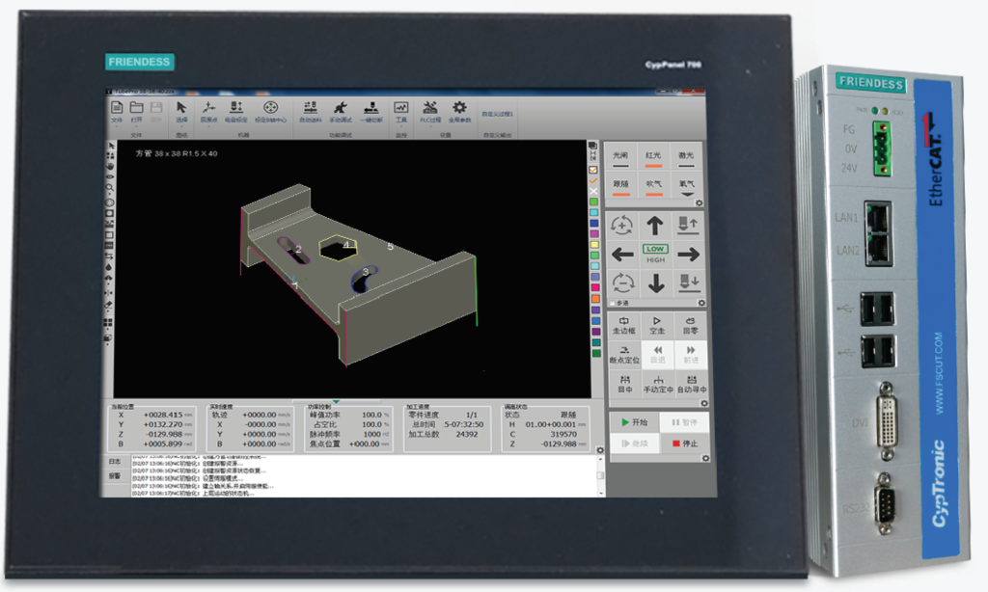
Task: Click the rotate plus jog icon
Action: click(x=621, y=227)
